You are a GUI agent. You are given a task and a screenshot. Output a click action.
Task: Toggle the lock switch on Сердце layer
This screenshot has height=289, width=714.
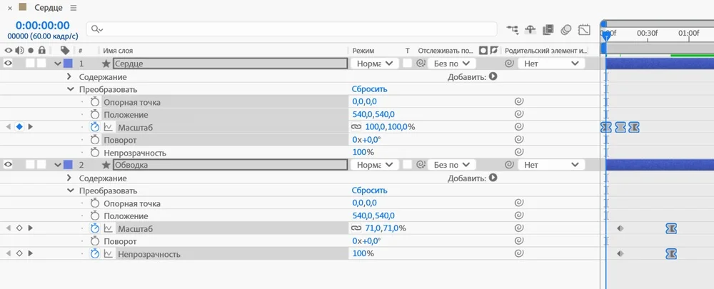(x=42, y=64)
